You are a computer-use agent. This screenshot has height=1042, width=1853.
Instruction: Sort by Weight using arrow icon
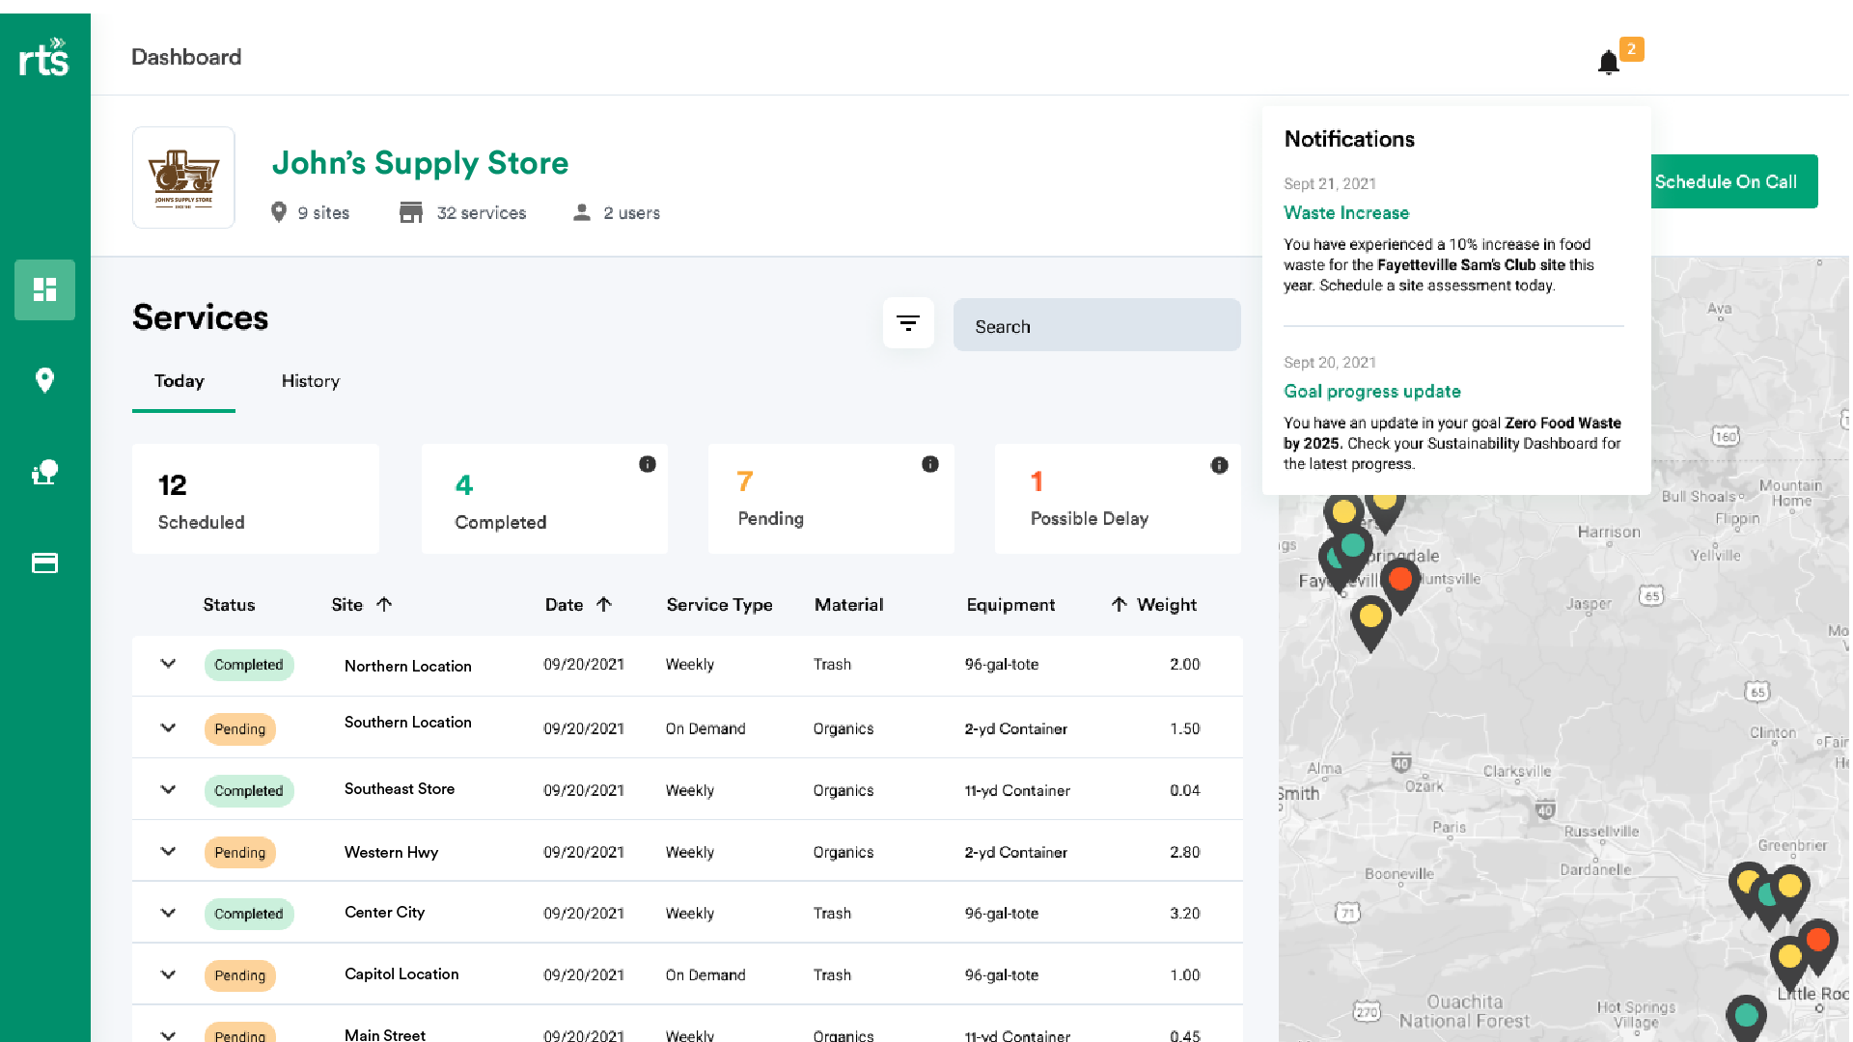pos(1119,604)
